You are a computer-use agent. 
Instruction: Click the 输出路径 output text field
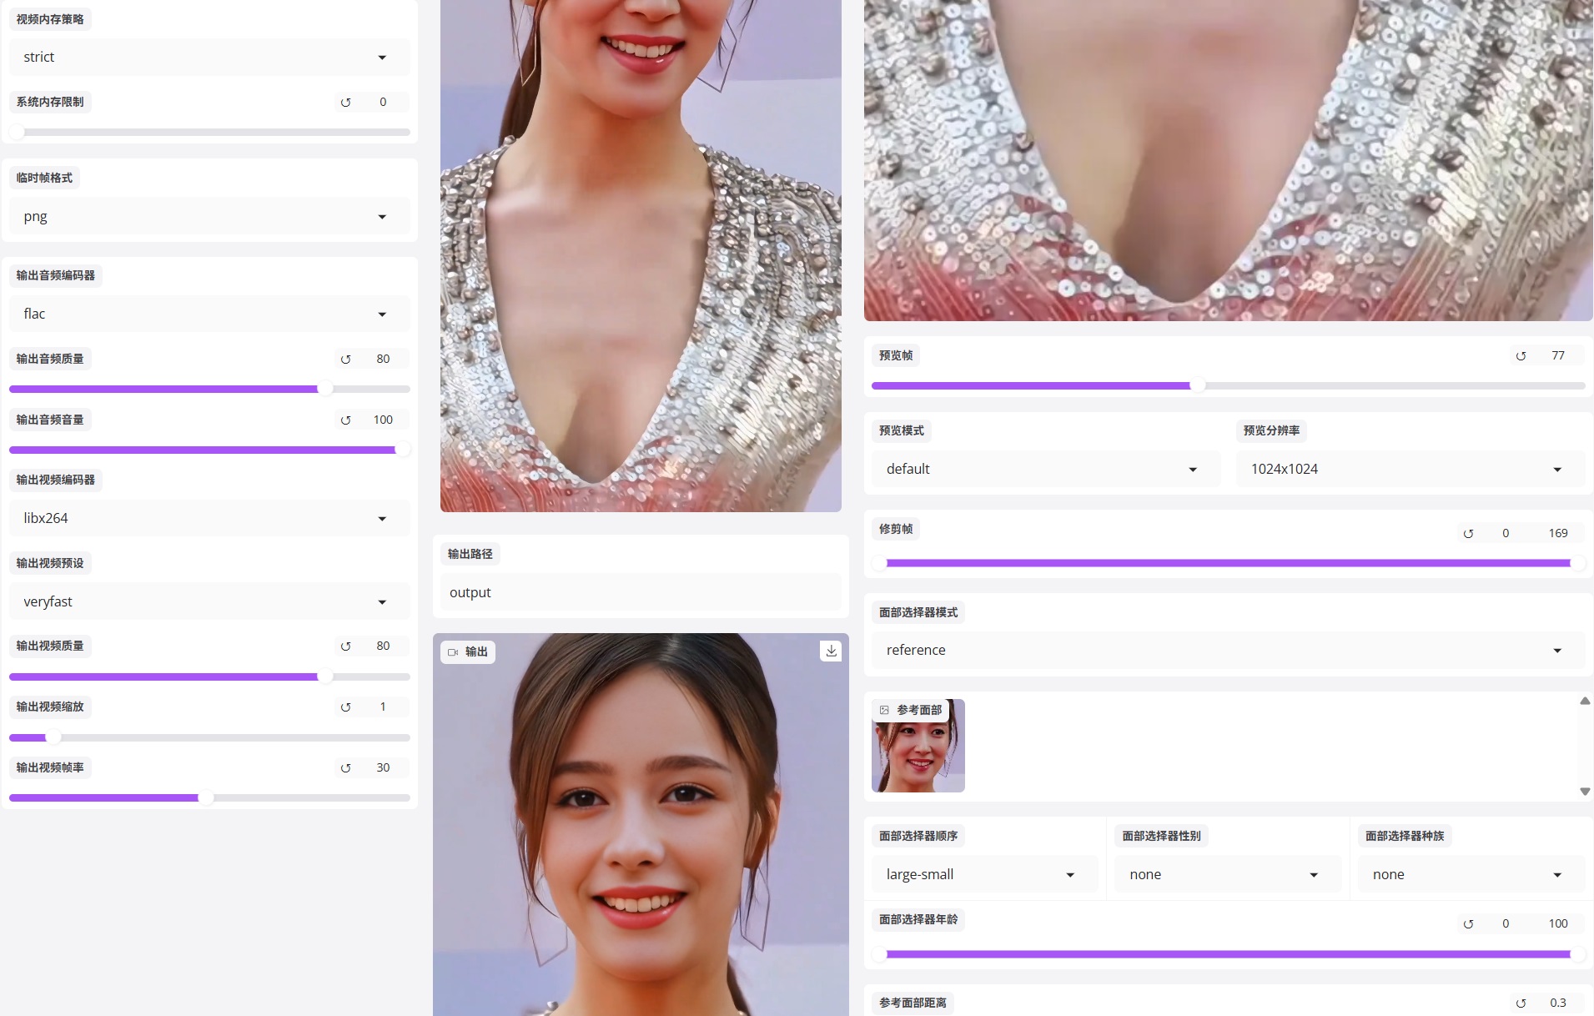click(641, 593)
